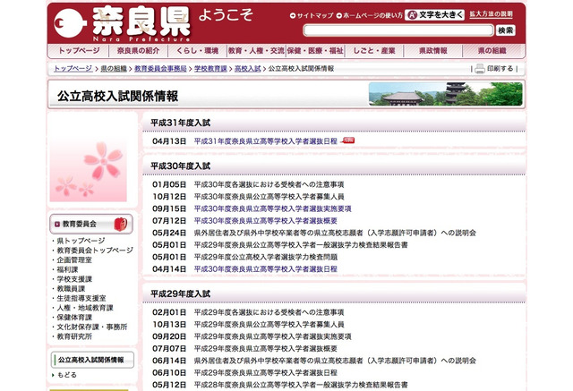
Task: Click the temple banner photo in the header
Action: 446,94
